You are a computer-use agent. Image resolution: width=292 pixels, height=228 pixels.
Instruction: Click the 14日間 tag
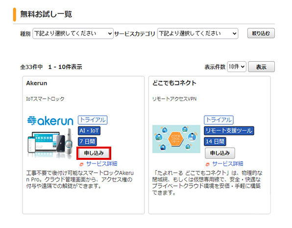pyautogui.click(x=215, y=142)
